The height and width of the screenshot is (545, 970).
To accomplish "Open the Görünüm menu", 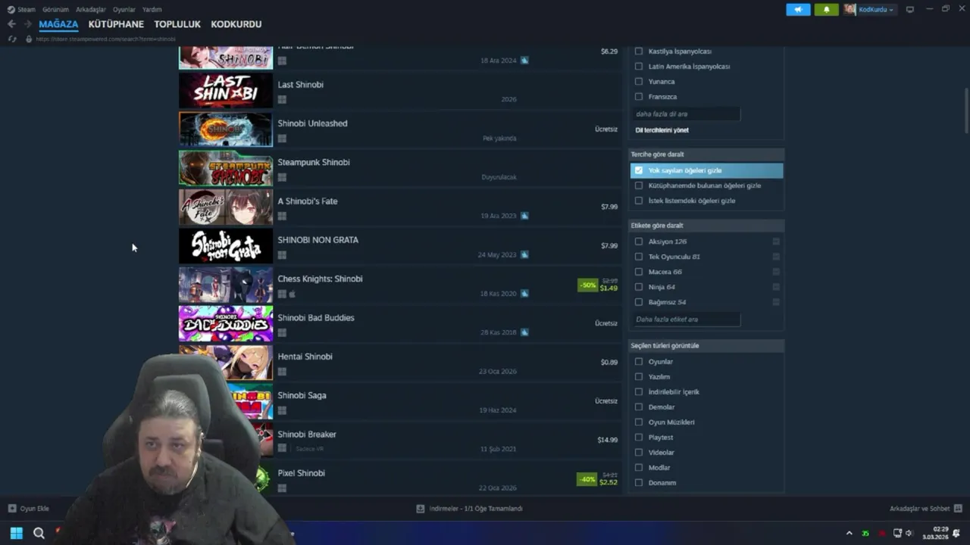I will point(55,10).
